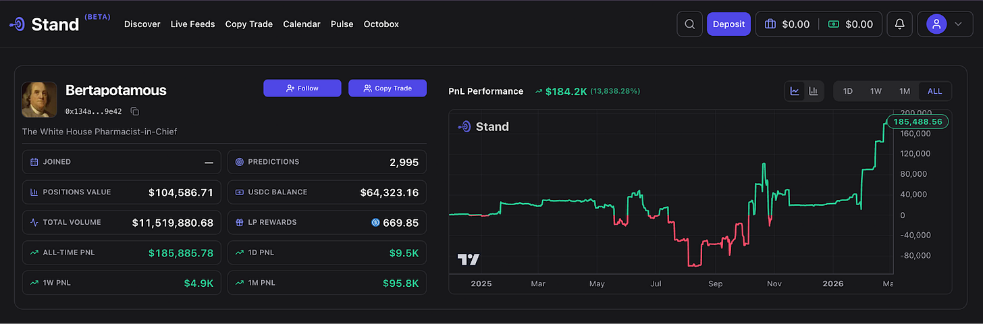Screen dimensions: 983x324
Task: Click the $185,885.78 all-time PNL value
Action: point(181,253)
